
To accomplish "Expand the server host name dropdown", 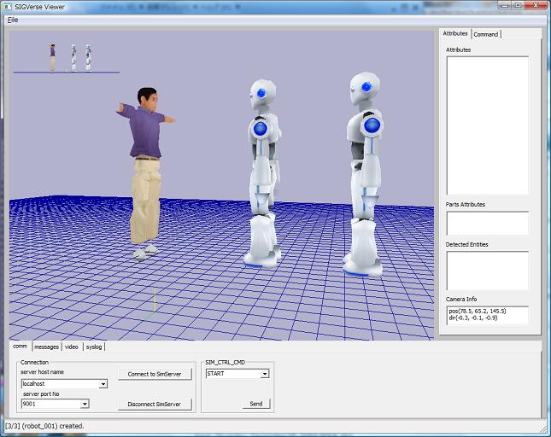I will tap(103, 384).
